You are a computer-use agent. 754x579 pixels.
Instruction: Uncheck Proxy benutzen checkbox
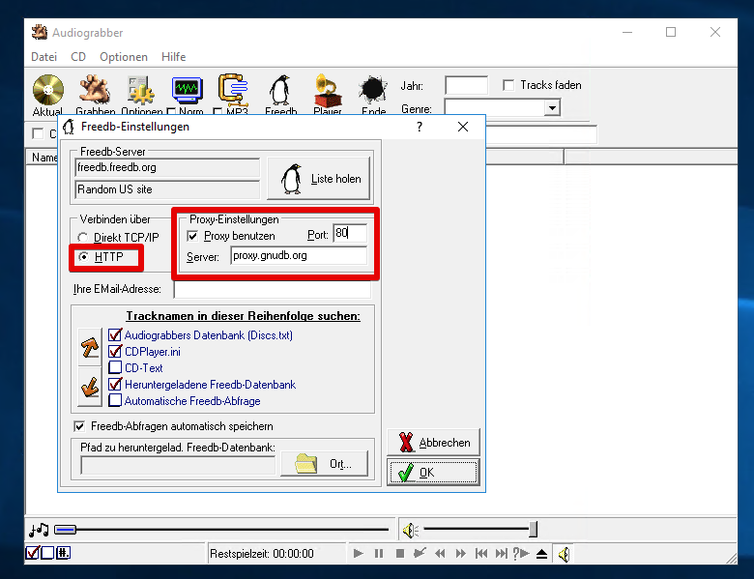click(x=192, y=236)
